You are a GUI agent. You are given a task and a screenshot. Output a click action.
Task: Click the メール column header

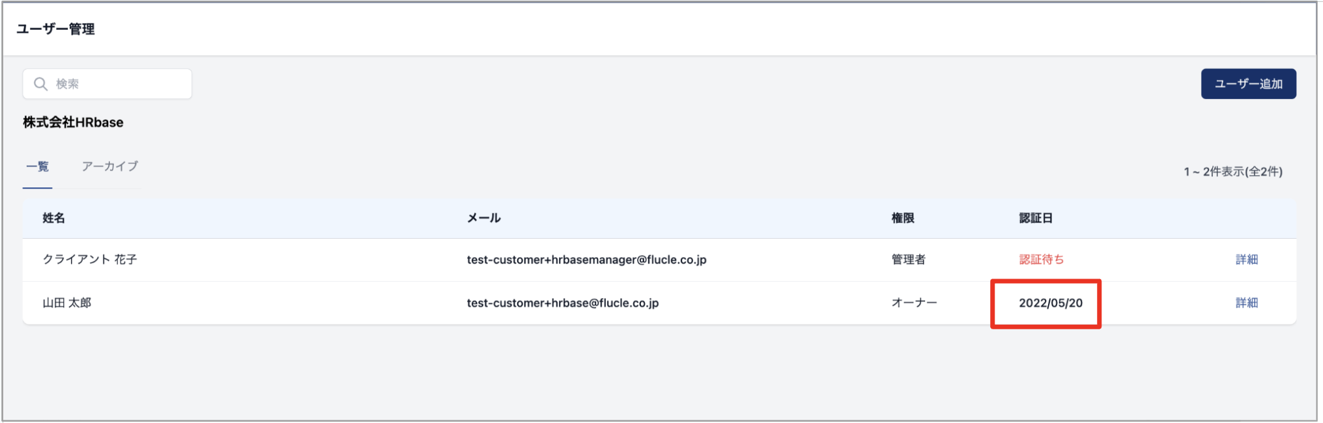484,218
